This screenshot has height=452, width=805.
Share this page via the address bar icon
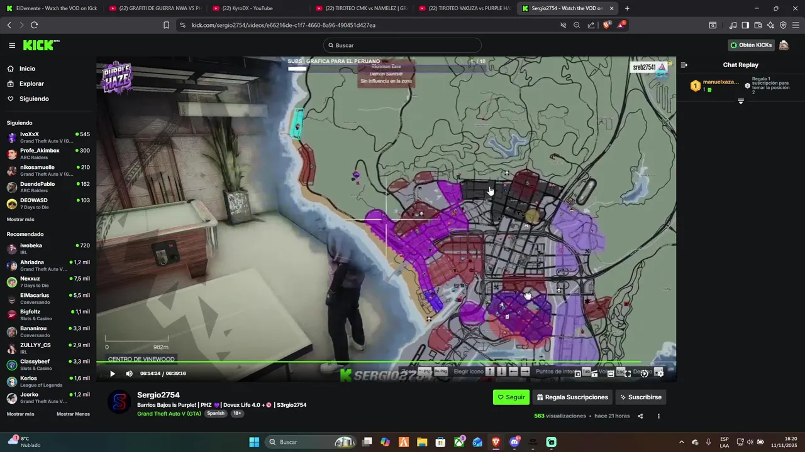coord(591,25)
